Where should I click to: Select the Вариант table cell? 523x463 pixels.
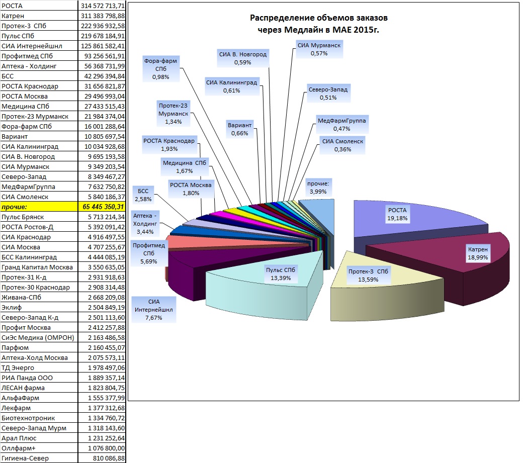tap(39, 136)
